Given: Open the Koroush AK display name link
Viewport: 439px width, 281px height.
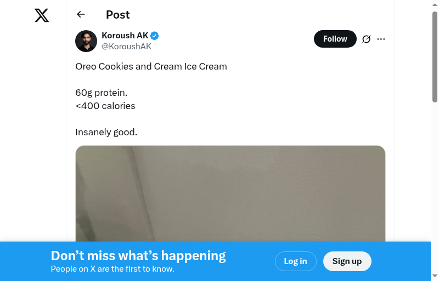Looking at the screenshot, I should tap(125, 36).
